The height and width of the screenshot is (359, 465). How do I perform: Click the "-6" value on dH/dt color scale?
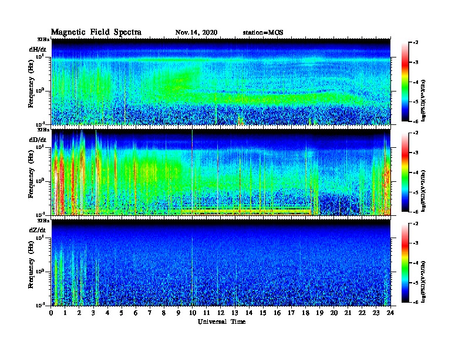click(x=416, y=121)
